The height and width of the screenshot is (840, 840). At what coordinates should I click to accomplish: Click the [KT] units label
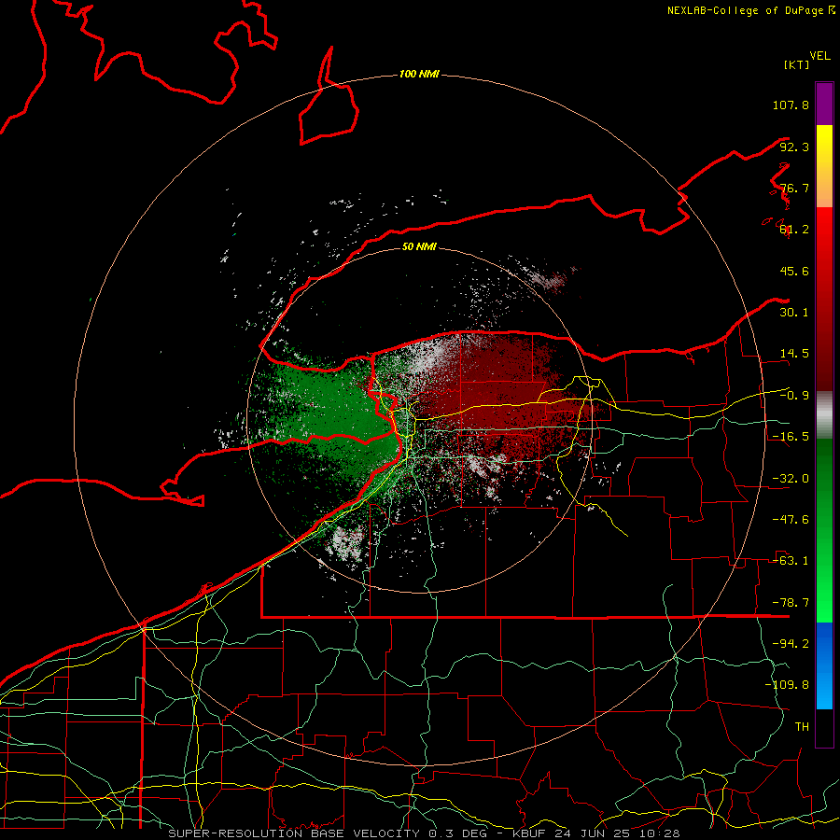pyautogui.click(x=796, y=64)
